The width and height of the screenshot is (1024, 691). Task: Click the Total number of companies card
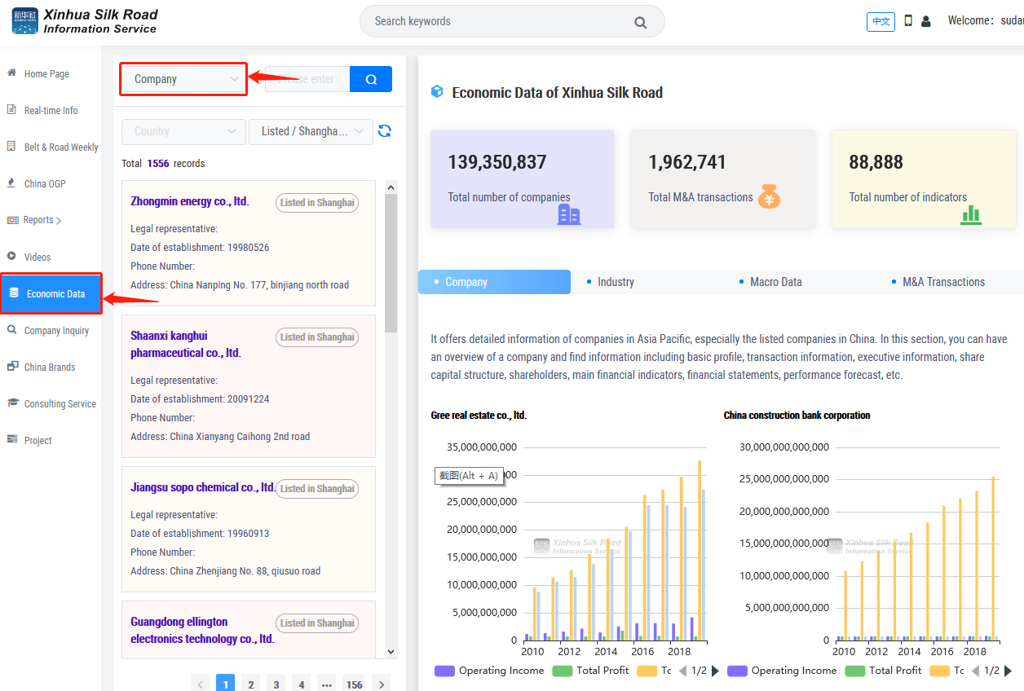tap(523, 179)
